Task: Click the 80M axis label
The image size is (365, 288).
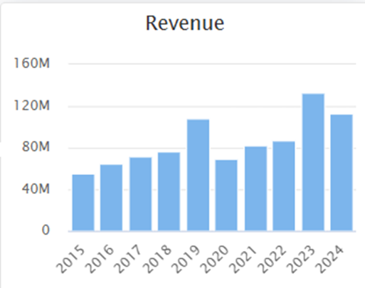Action: pos(36,146)
